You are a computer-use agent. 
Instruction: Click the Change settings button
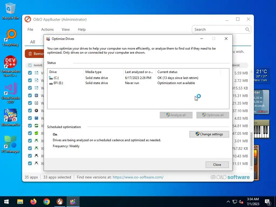pos(209,134)
